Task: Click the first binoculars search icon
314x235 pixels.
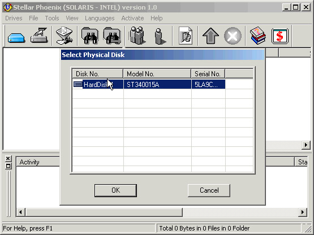Action: 90,36
